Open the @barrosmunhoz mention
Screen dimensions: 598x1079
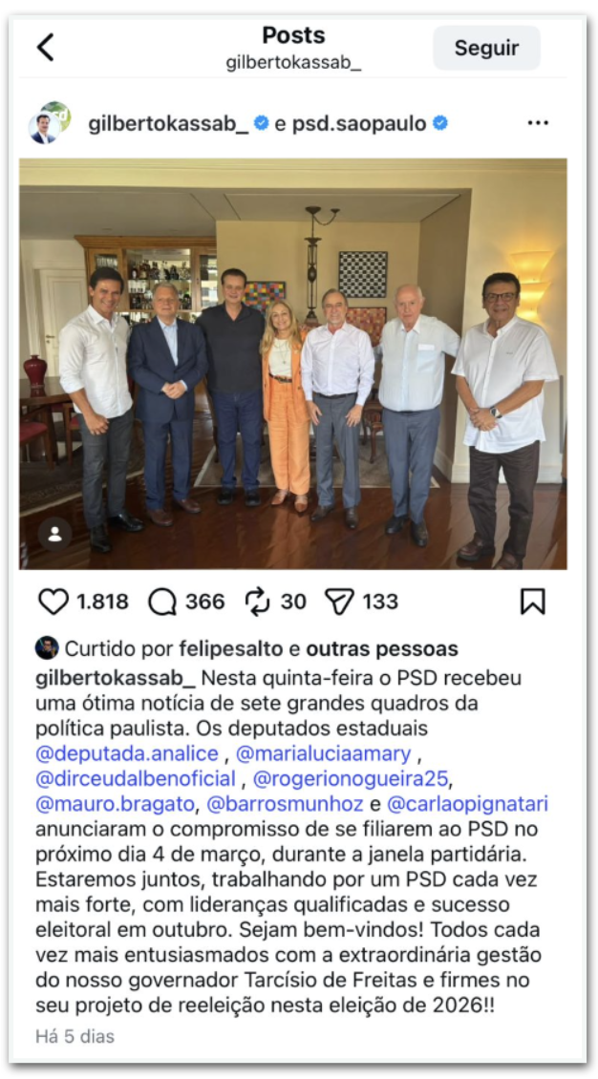click(x=285, y=804)
